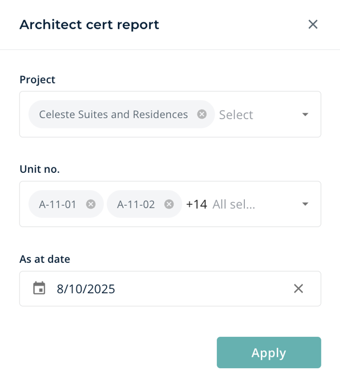Click the As at date label
Viewport: 340px width, 391px height.
(45, 259)
